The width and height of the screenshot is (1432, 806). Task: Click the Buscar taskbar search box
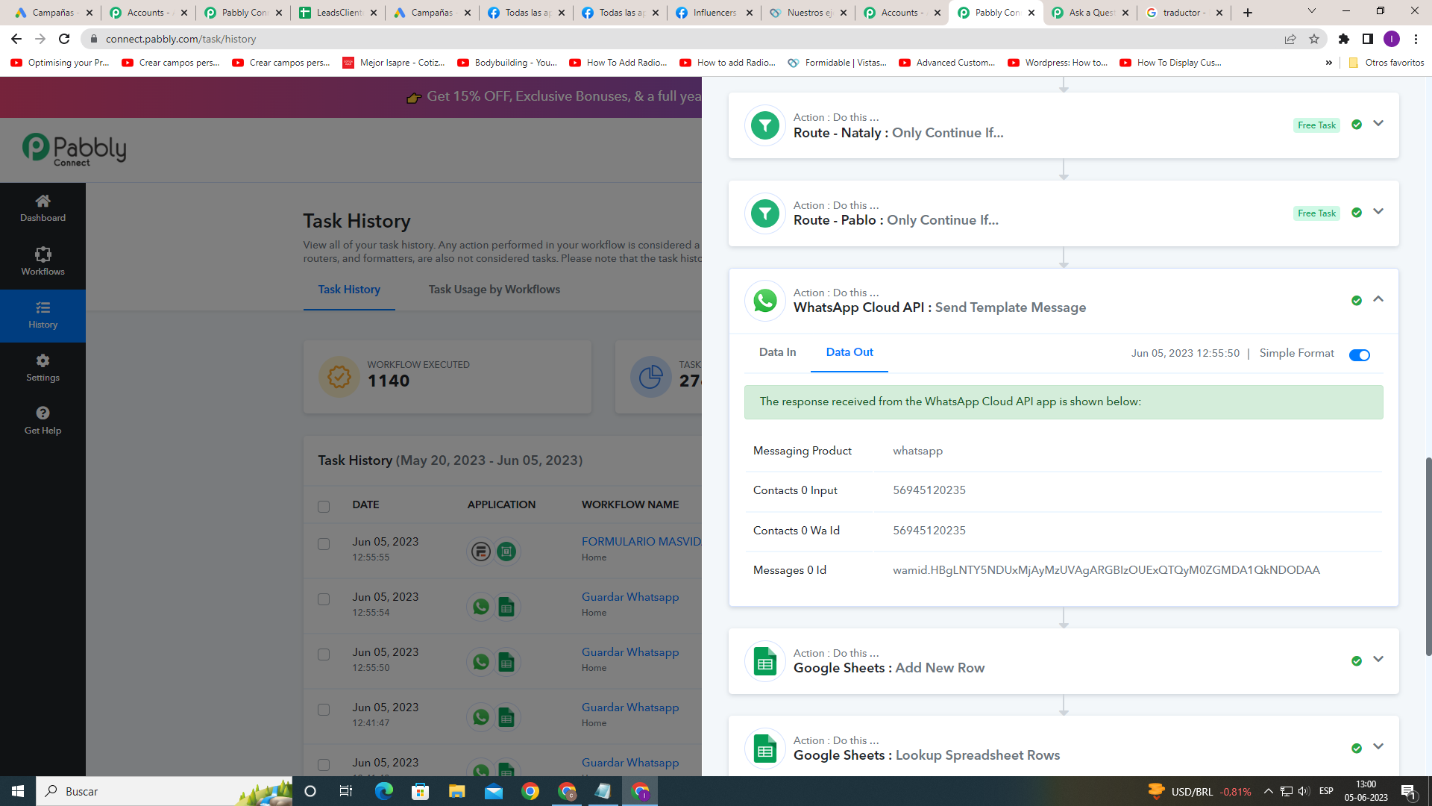tap(164, 791)
